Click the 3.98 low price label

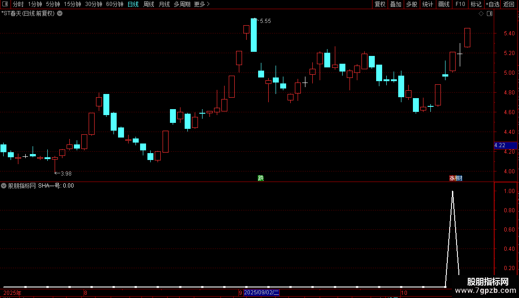point(66,174)
